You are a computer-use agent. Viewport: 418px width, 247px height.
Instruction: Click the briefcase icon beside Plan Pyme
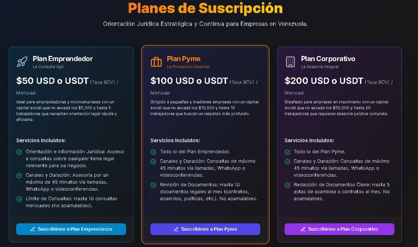point(156,62)
